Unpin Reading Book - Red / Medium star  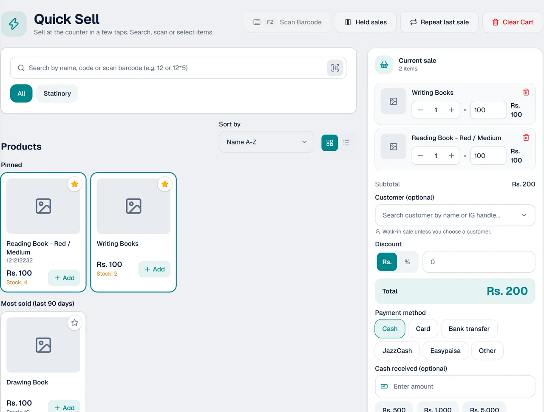click(x=74, y=184)
